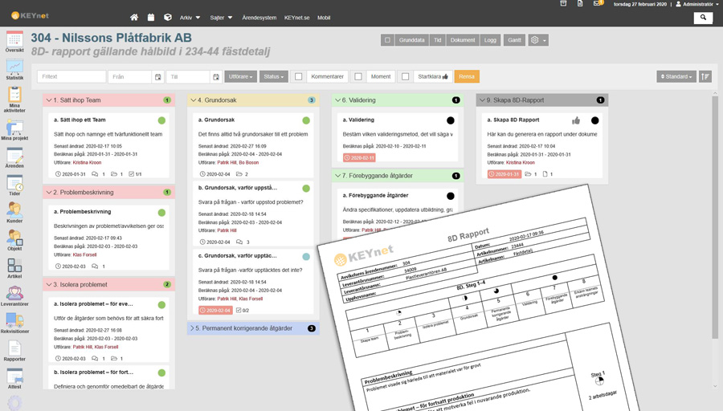The width and height of the screenshot is (723, 411).
Task: Open the comments icon on Sätt ihop ett Team card
Action: point(95,174)
